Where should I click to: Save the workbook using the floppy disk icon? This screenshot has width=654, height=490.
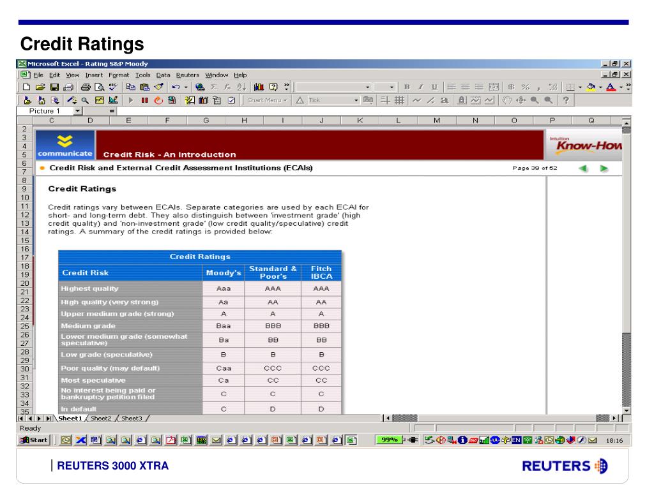[54, 87]
